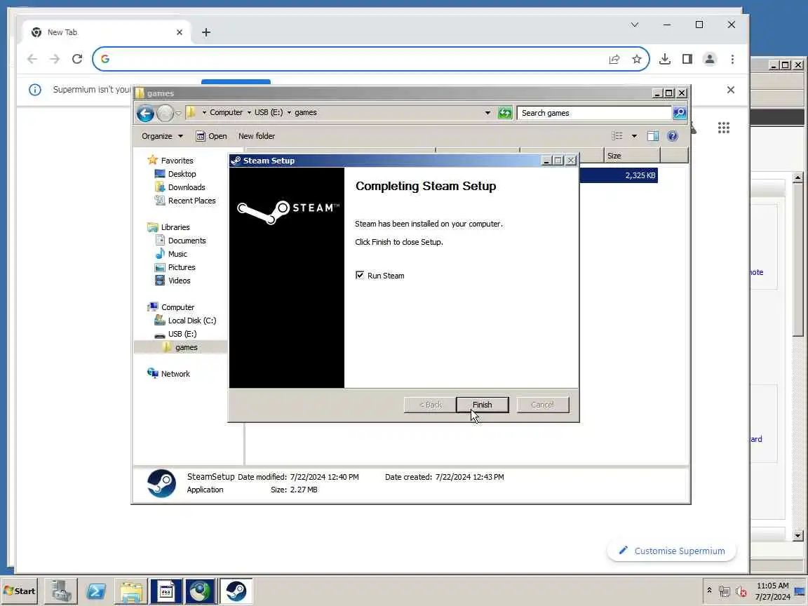The height and width of the screenshot is (606, 808).
Task: Click into Search games field
Action: 593,113
